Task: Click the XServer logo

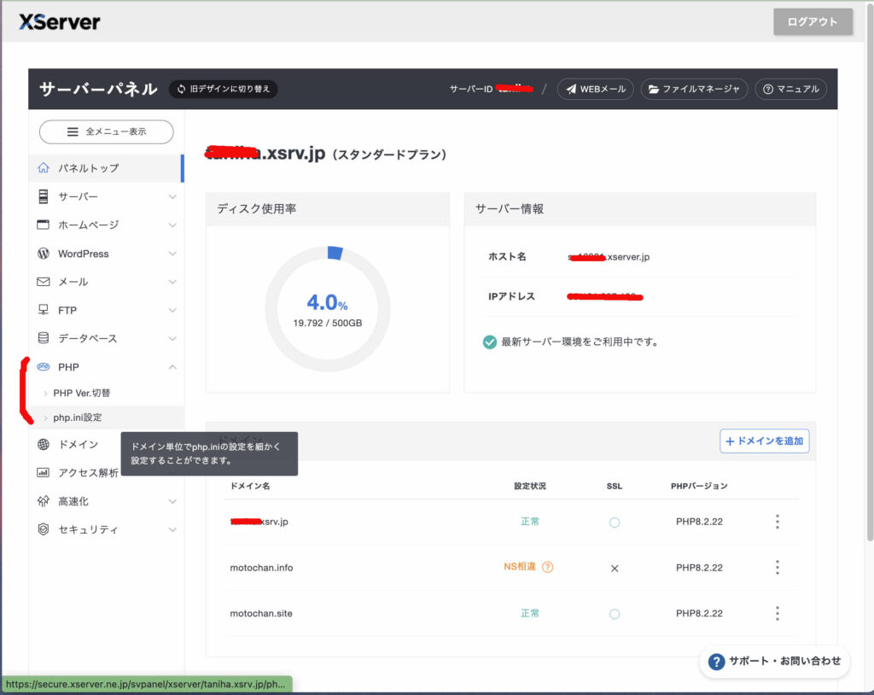Action: pos(60,21)
